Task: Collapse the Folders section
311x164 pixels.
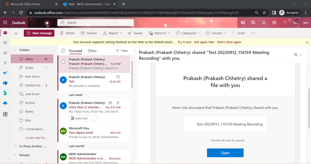Action: (x=15, y=50)
